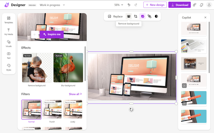The width and height of the screenshot is (214, 133).
Task: Select the last teal Copilot design
Action: [194, 116]
